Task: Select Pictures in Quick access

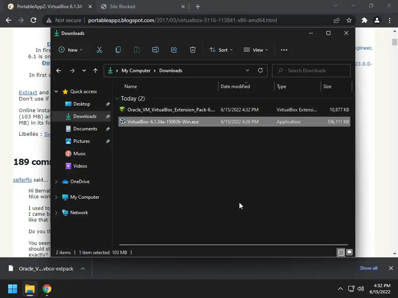Action: [81, 141]
